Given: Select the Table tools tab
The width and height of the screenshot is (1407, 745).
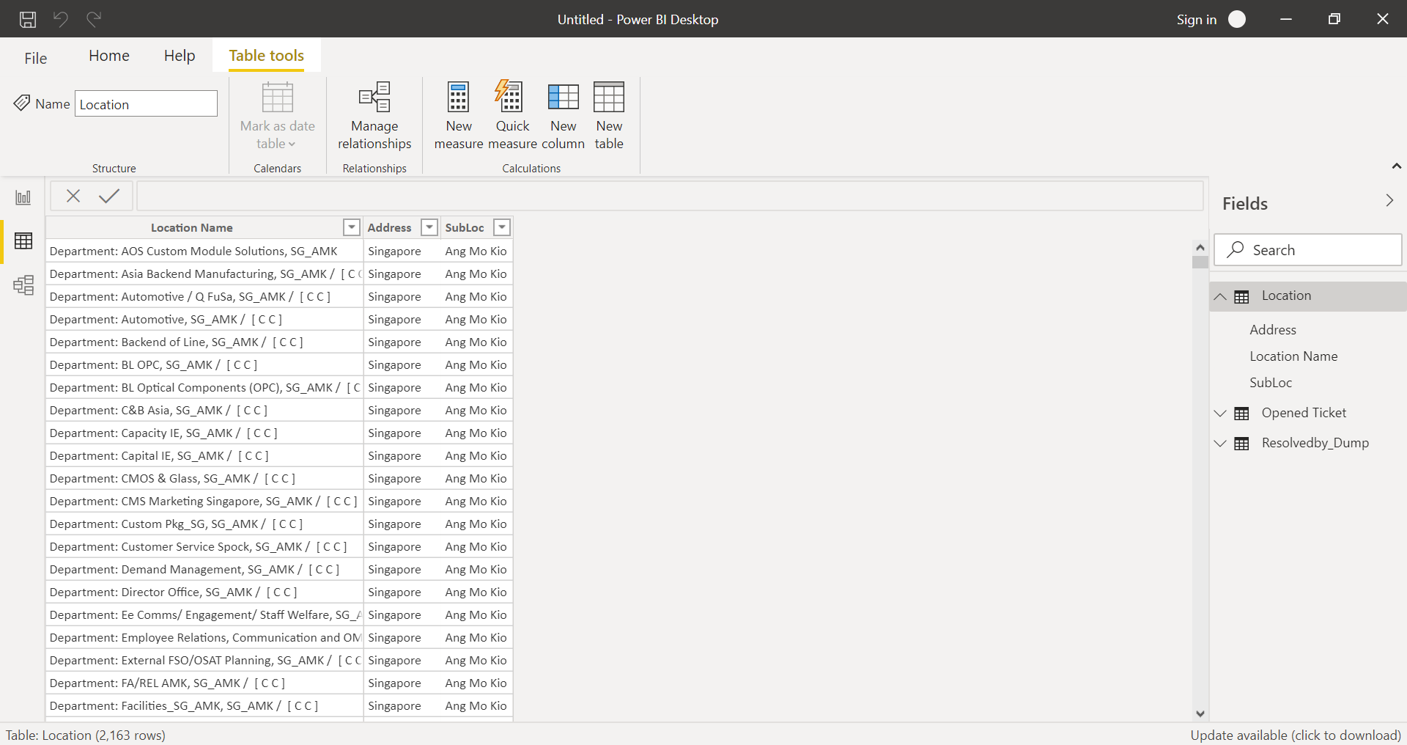Looking at the screenshot, I should point(267,56).
